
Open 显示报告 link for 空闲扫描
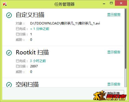coord(114,84)
